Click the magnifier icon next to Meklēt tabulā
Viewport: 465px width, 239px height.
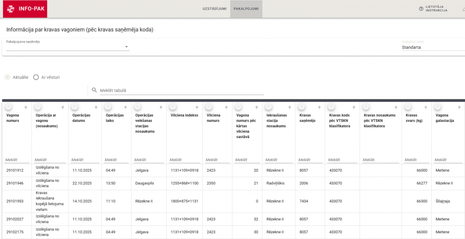coord(94,90)
